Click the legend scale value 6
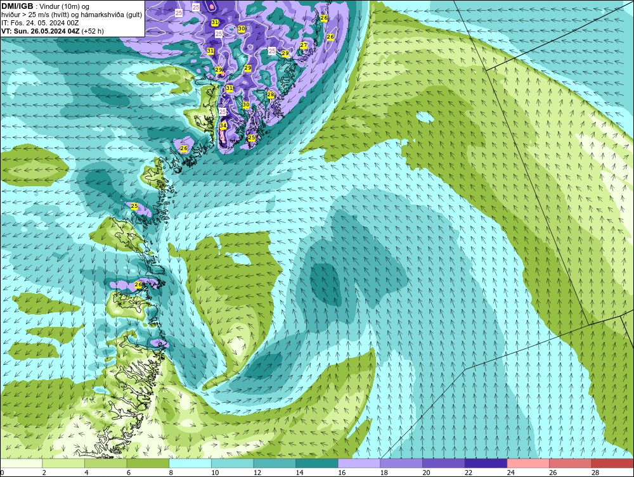Viewport: 634px width, 477px height. 129,473
